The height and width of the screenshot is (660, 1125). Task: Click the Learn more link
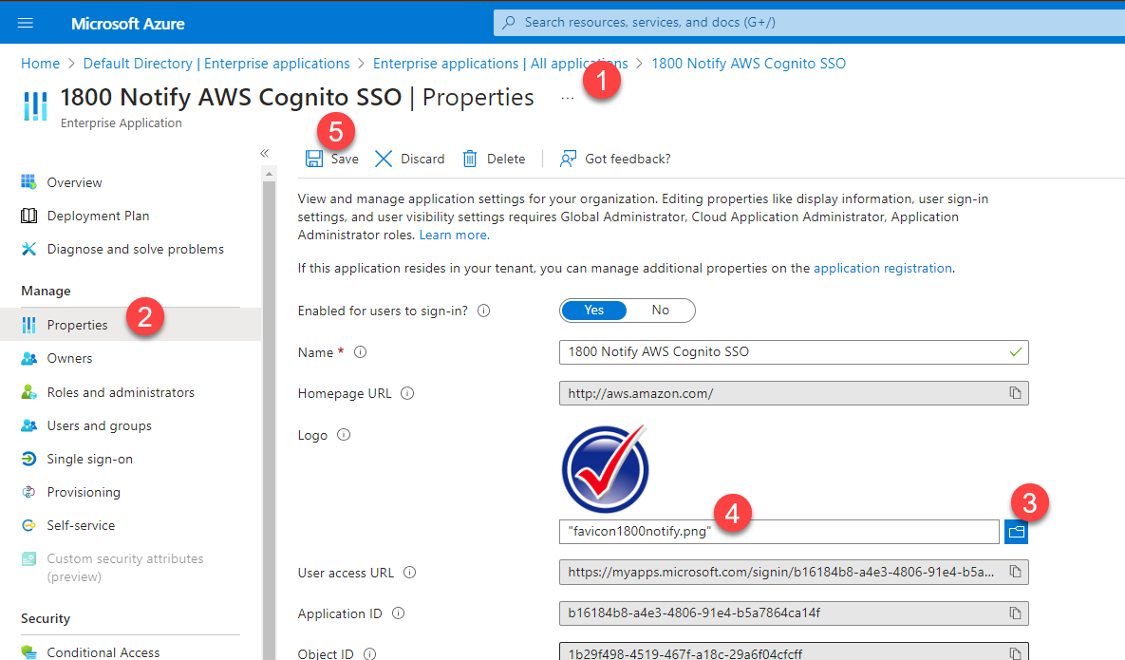tap(454, 236)
